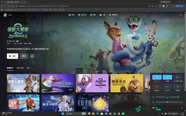The width and height of the screenshot is (186, 116).
Task: Switch to the extras tab
Action: [x=20, y=68]
